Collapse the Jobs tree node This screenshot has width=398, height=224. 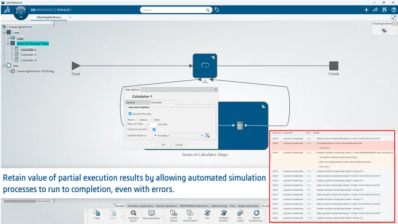pos(4,65)
